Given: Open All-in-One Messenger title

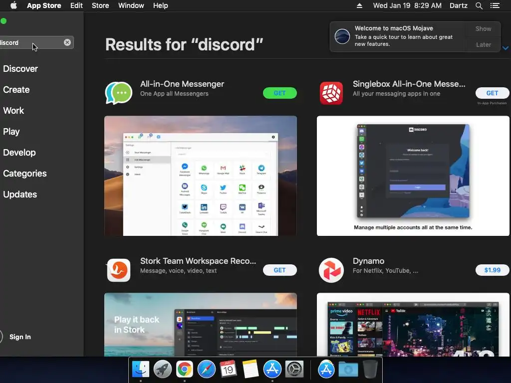Looking at the screenshot, I should (182, 84).
